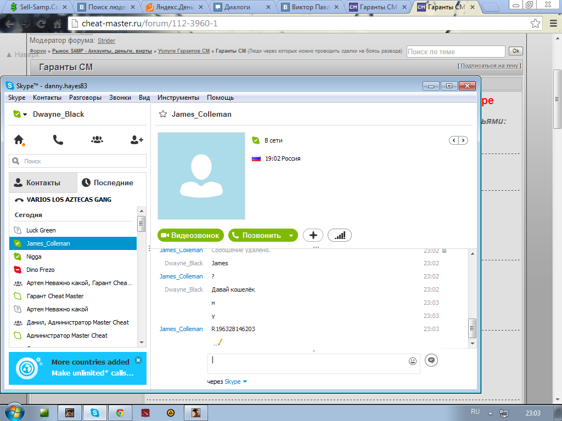
Task: Switch to Виктор Павл browser tab
Action: pyautogui.click(x=311, y=7)
